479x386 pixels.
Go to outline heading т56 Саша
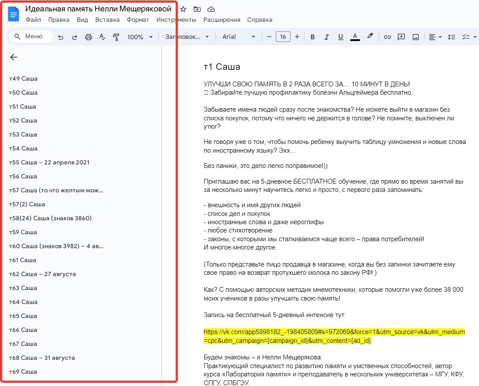pos(23,177)
